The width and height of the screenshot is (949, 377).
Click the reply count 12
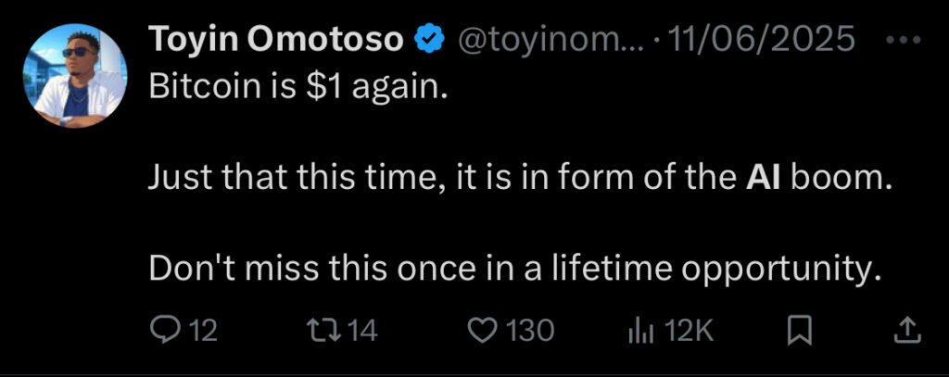203,331
